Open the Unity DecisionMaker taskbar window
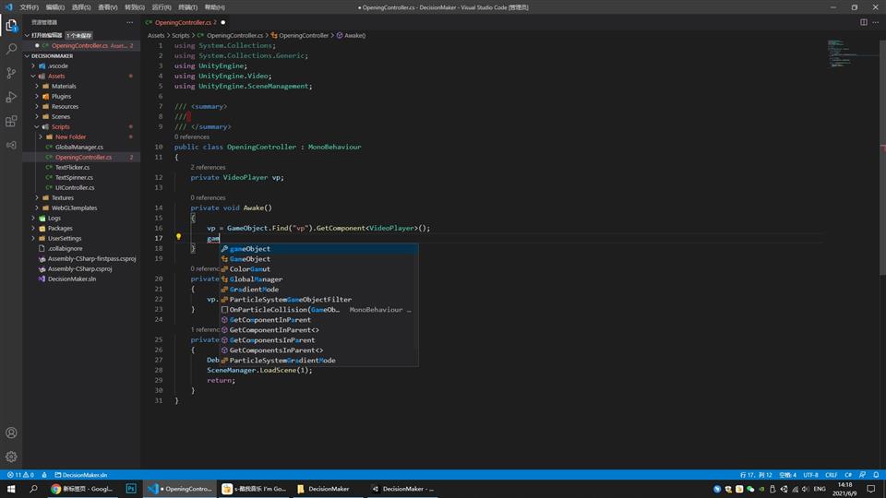886x498 pixels. tap(403, 489)
